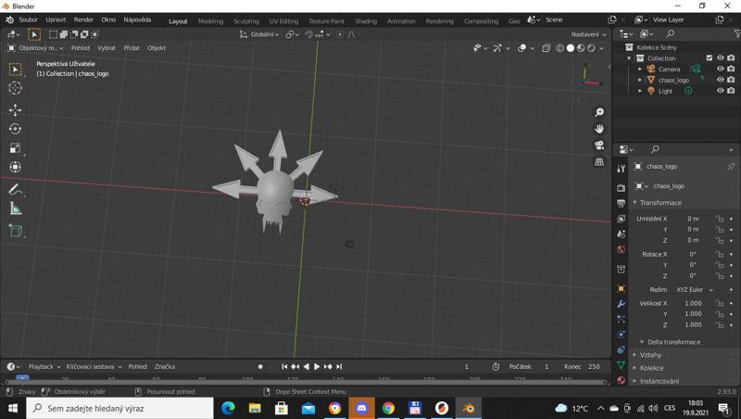Open the Material properties tab
This screenshot has width=741, height=419.
click(x=621, y=380)
